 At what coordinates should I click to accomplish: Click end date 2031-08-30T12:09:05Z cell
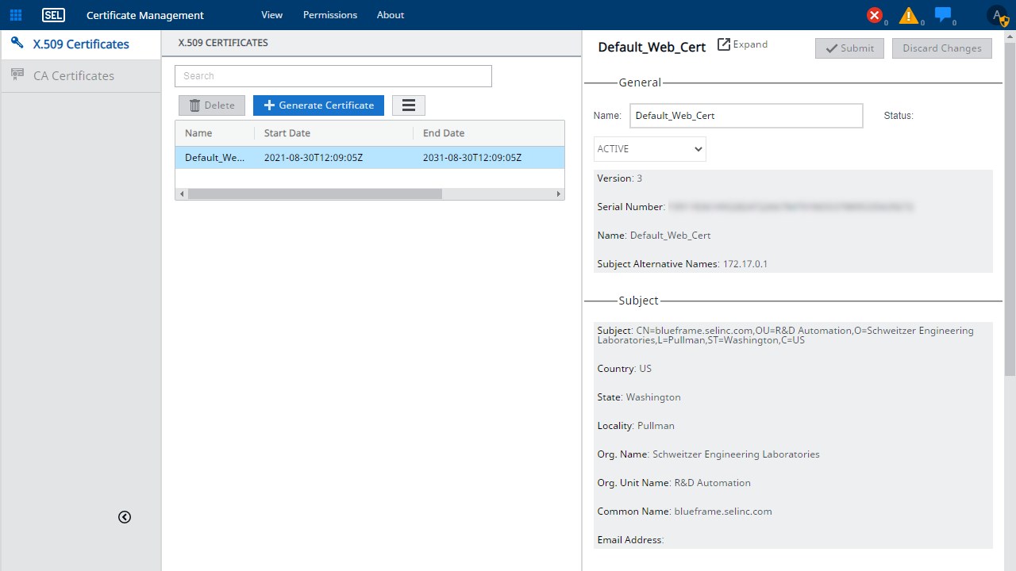(472, 158)
